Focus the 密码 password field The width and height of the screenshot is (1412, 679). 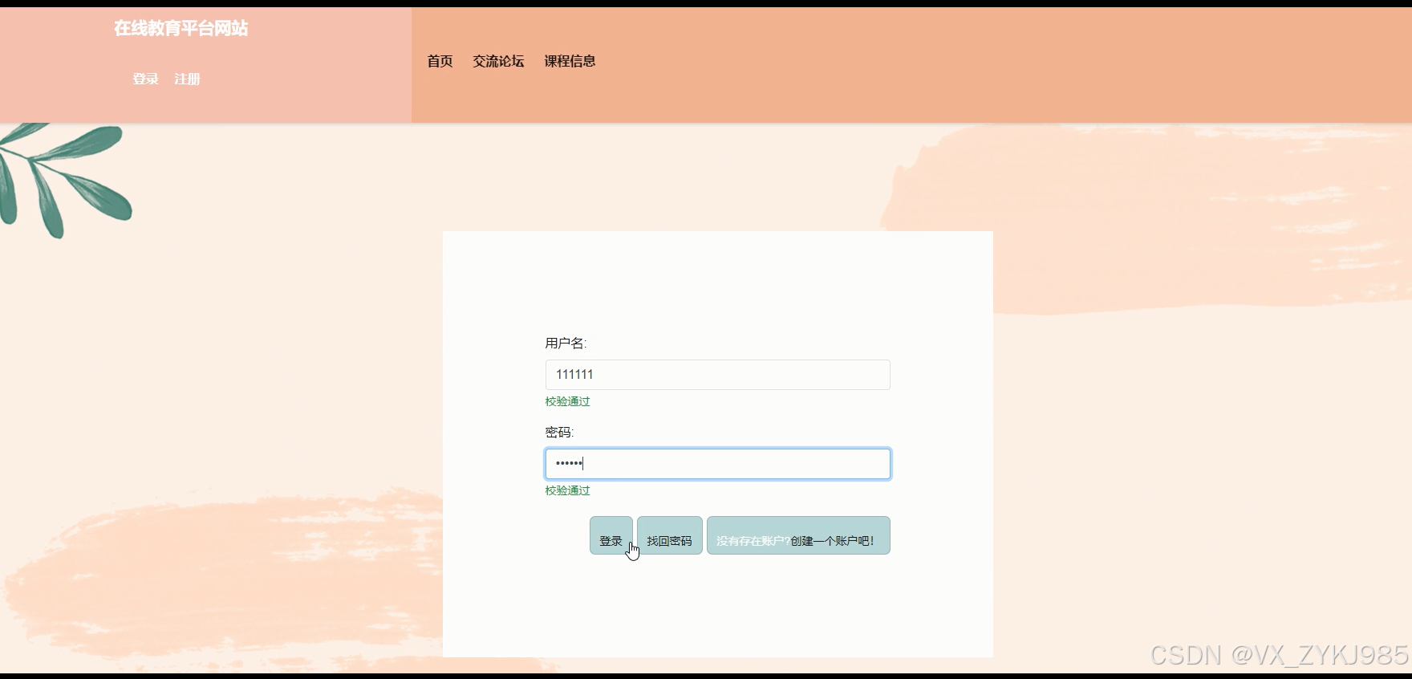tap(717, 464)
